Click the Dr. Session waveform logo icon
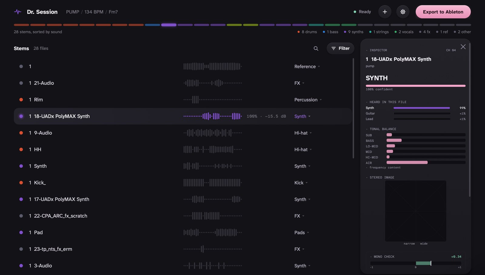The image size is (485, 275). (x=18, y=12)
